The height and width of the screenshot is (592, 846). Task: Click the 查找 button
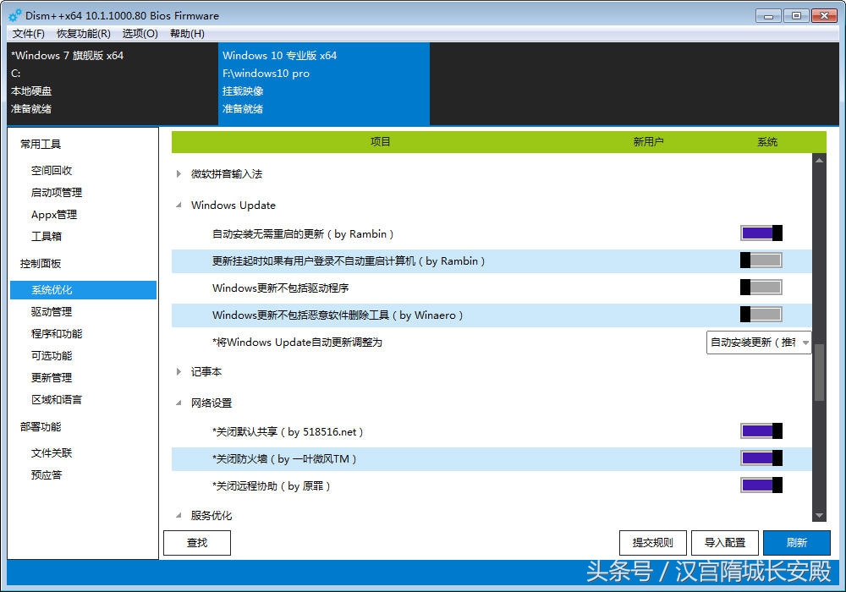tap(197, 542)
